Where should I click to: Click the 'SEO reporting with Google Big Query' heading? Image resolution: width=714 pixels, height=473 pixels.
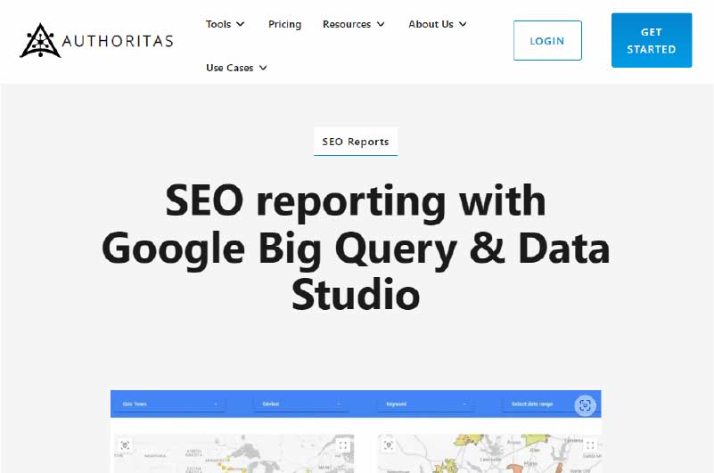356,247
